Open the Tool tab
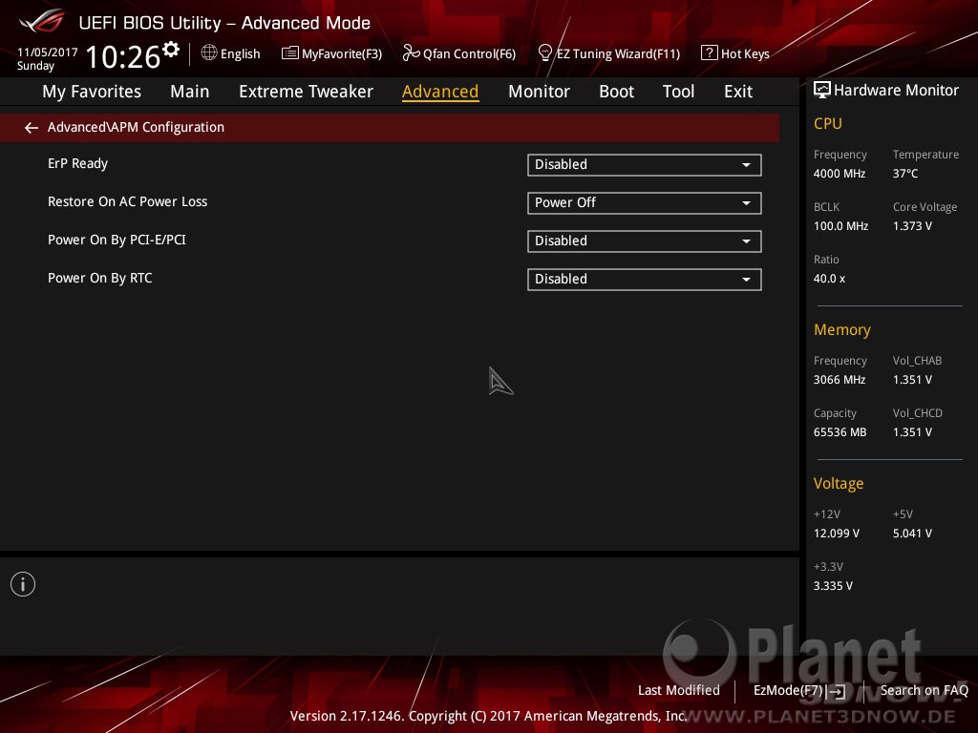The height and width of the screenshot is (733, 978). (678, 92)
